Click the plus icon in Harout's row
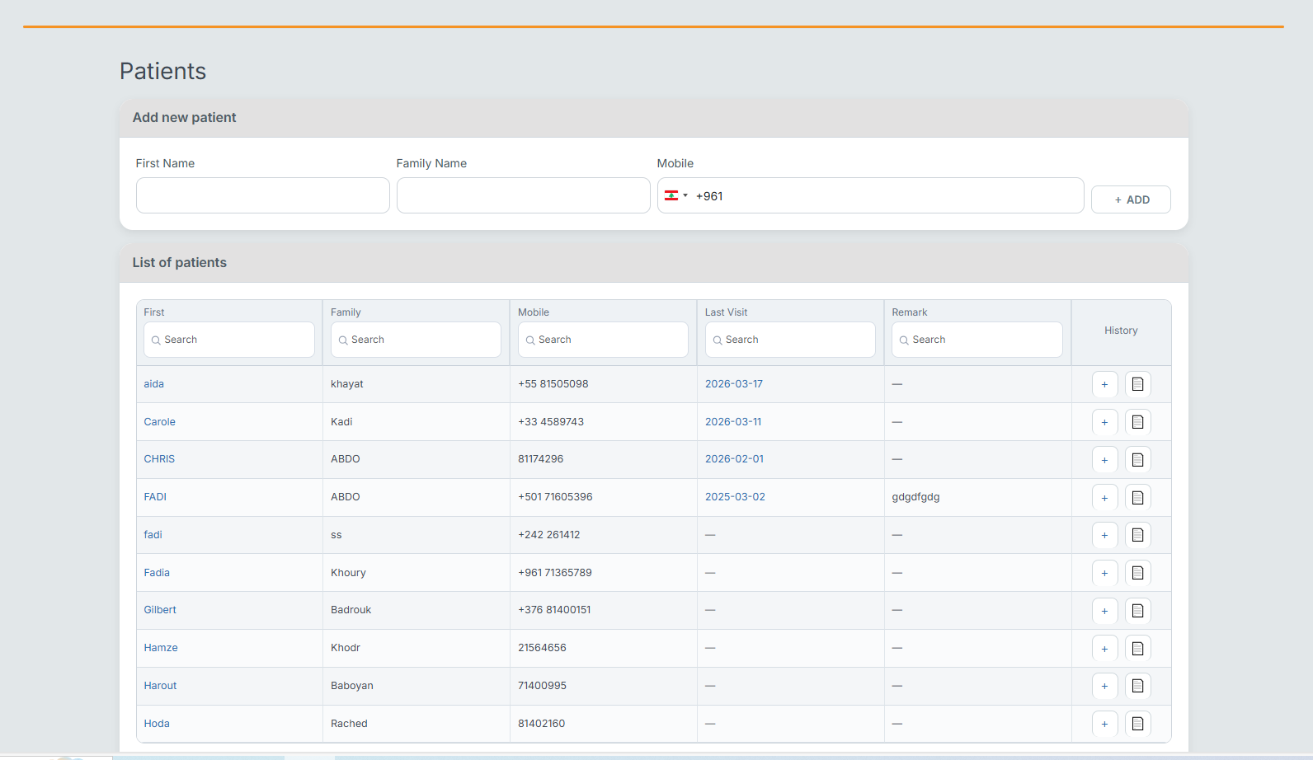The height and width of the screenshot is (760, 1313). pos(1104,686)
